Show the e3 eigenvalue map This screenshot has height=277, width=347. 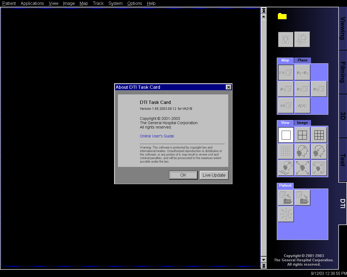(319, 89)
